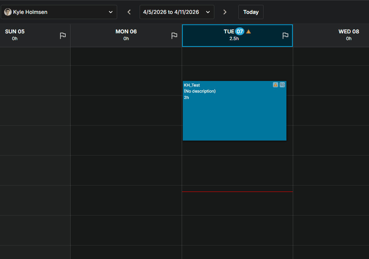Open the KH_Test time entry block
Screen dimensions: 369x259
(234, 111)
